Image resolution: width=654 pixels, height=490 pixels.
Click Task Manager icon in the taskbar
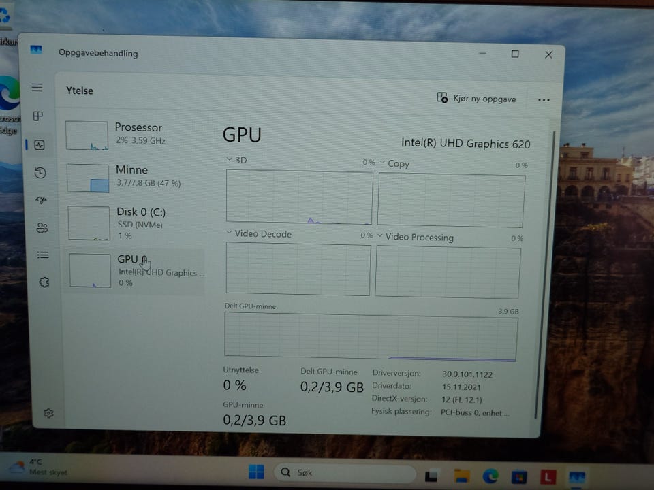point(577,478)
